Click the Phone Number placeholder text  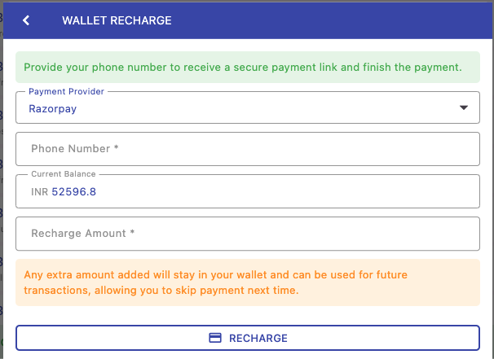(x=75, y=149)
